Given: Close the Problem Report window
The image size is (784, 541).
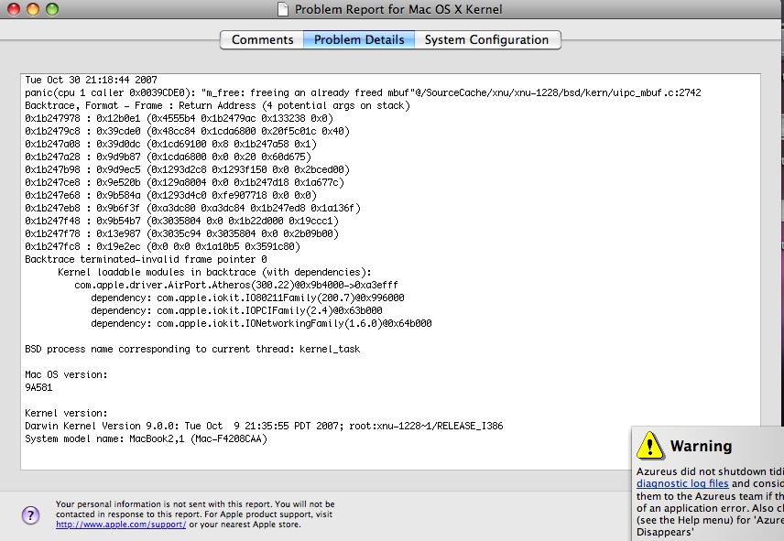Looking at the screenshot, I should [14, 9].
